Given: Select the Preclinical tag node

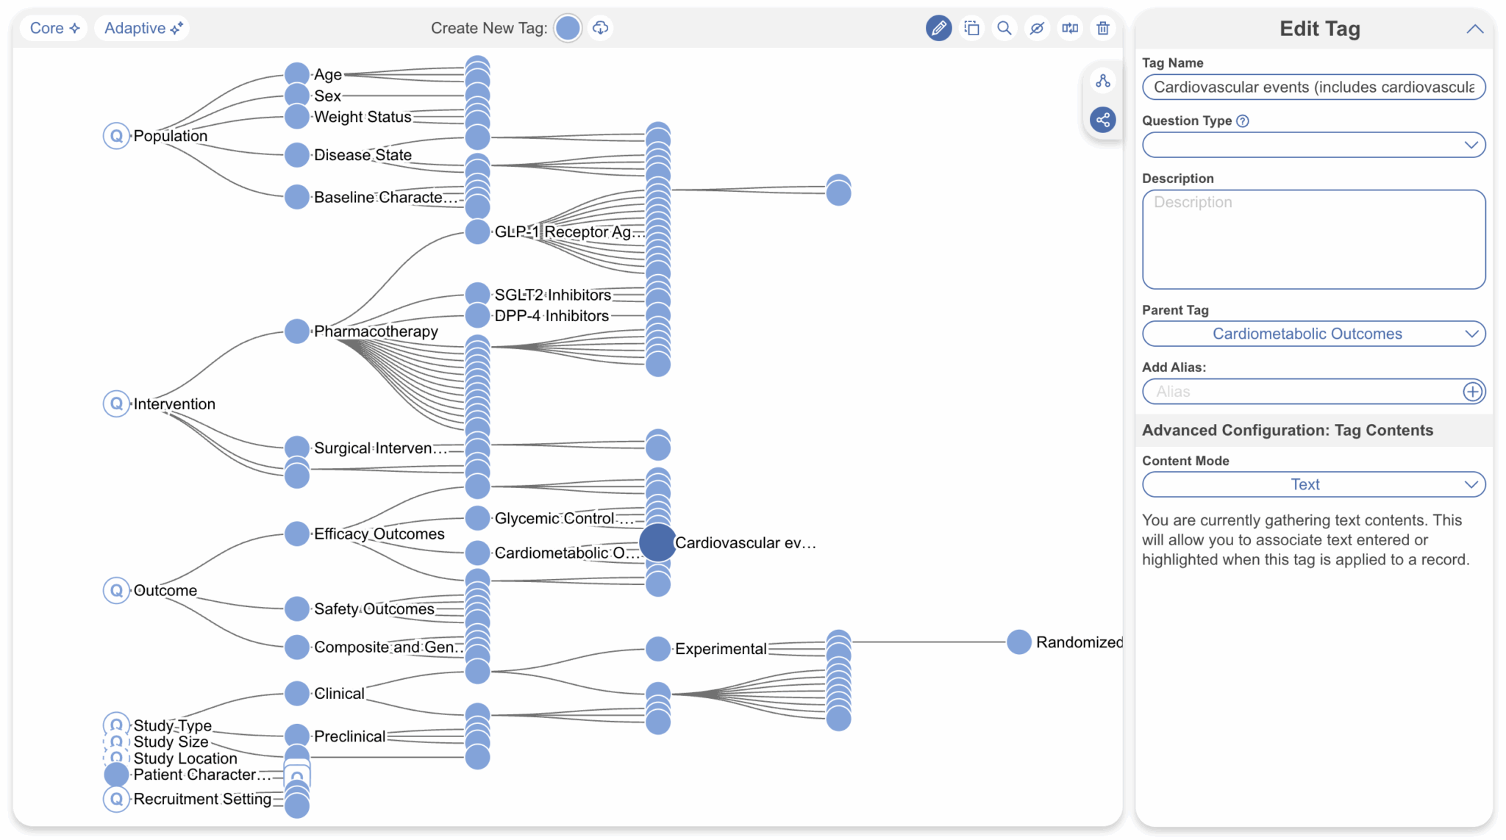Looking at the screenshot, I should (x=297, y=736).
